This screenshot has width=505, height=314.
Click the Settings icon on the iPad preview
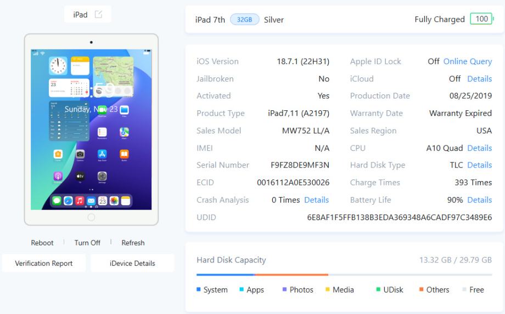pos(102,176)
